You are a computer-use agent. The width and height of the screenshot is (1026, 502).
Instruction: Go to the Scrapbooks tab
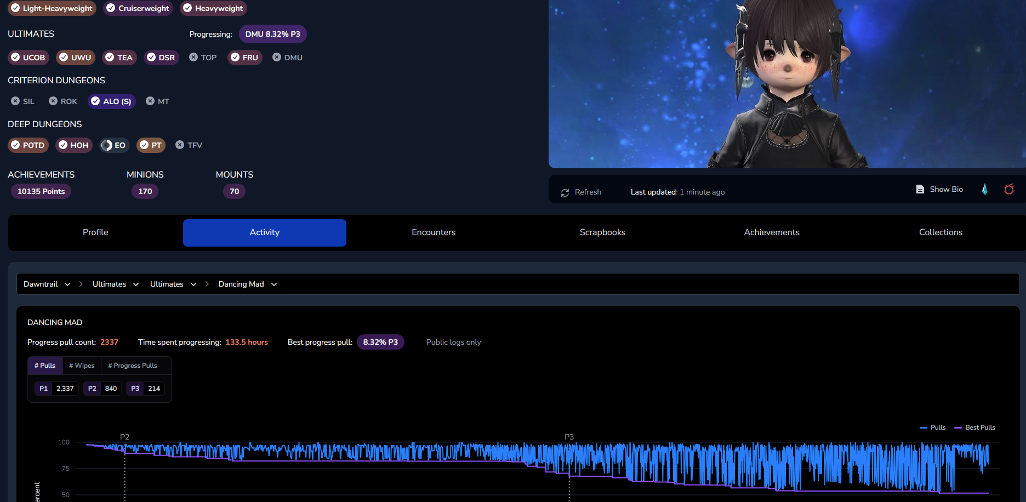pos(603,232)
